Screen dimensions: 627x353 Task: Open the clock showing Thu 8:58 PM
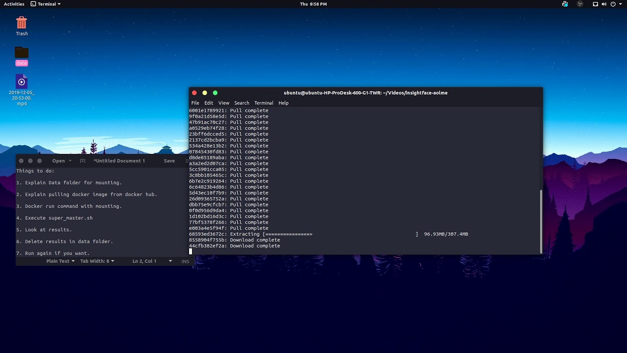[313, 4]
